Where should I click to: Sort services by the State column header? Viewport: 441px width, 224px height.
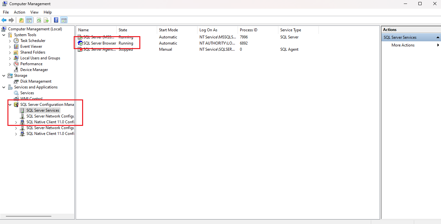pyautogui.click(x=123, y=30)
